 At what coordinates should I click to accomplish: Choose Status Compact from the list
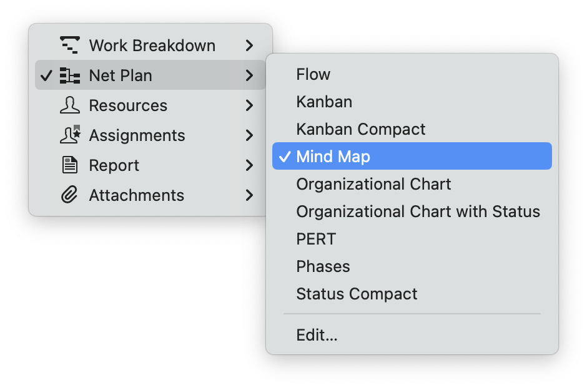tap(357, 293)
